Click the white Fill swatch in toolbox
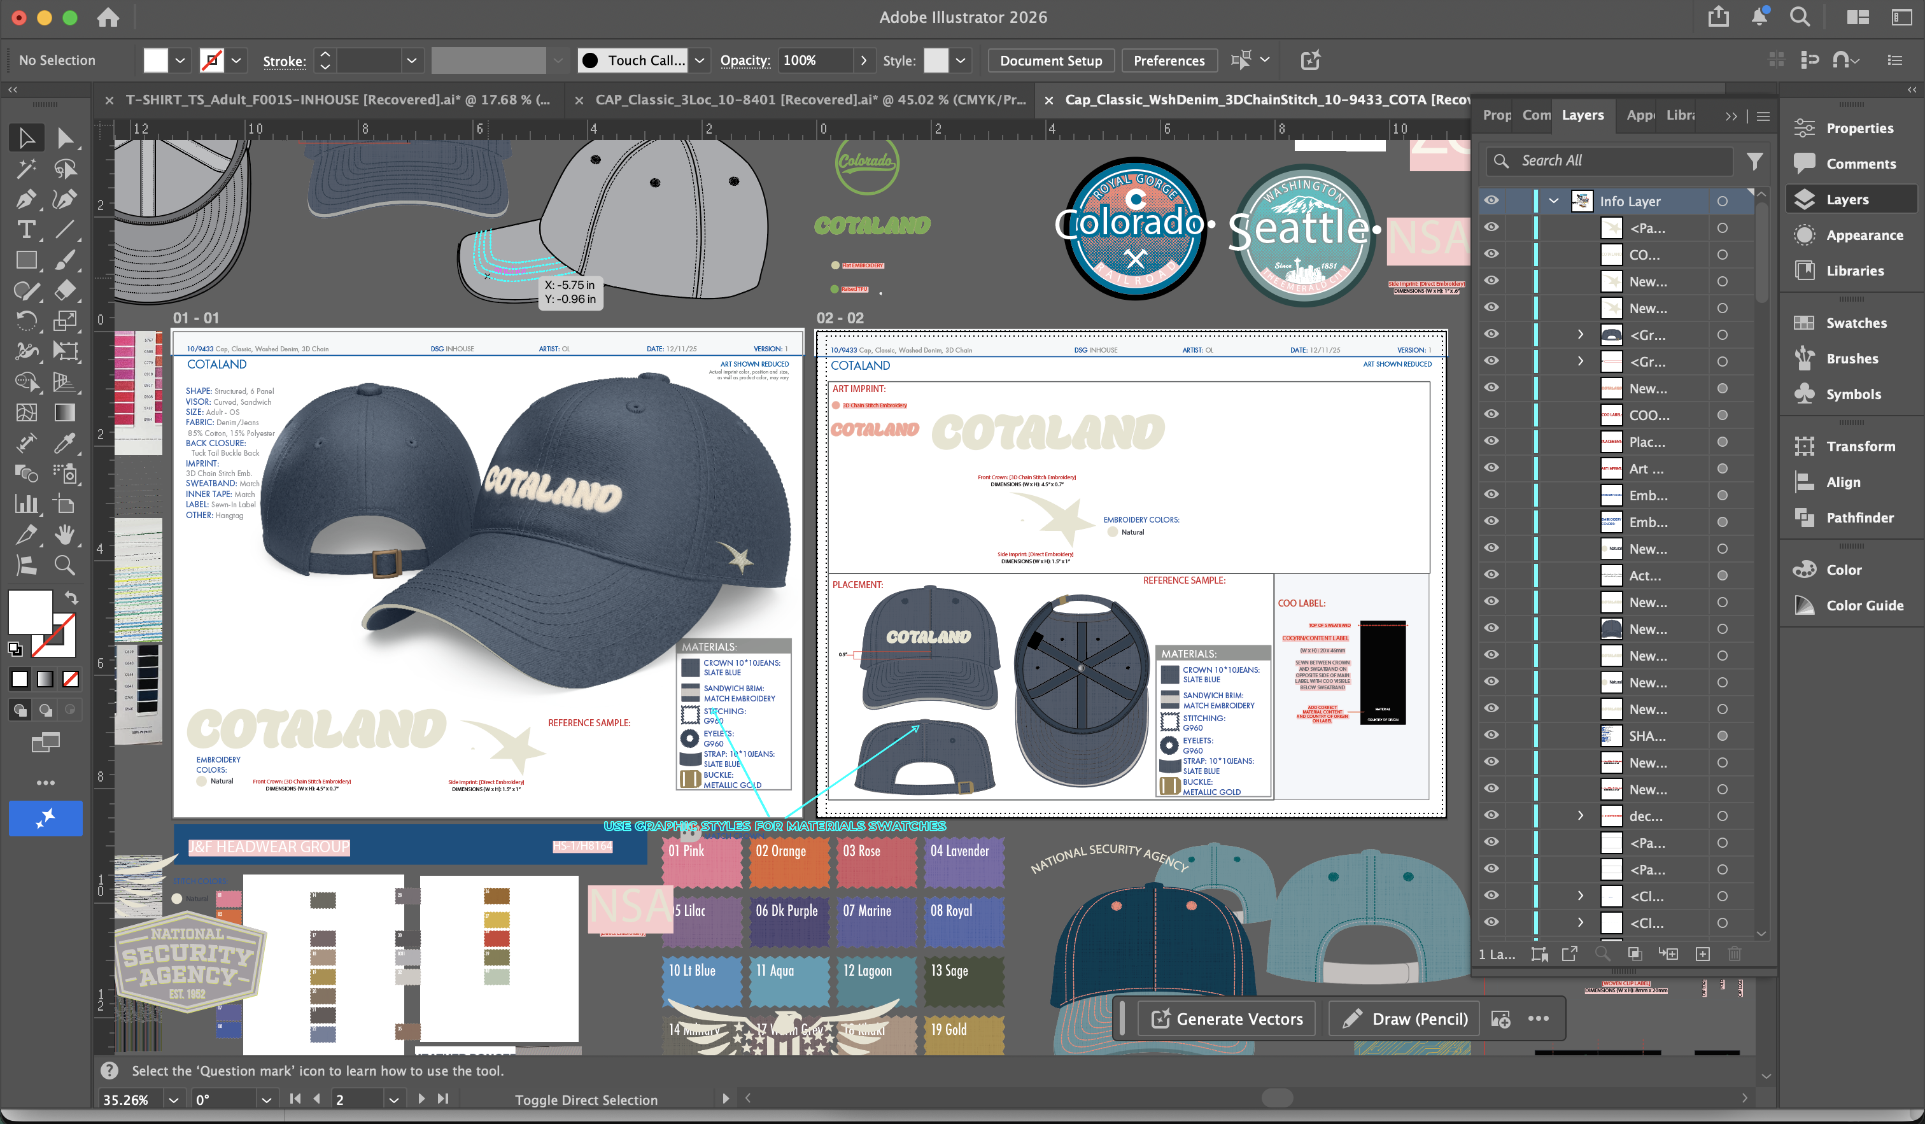This screenshot has height=1124, width=1925. click(x=30, y=612)
